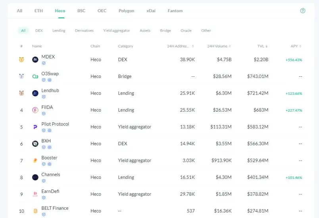Viewport: 319px width, 218px height.
Task: Switch to the All chains tab
Action: (19, 11)
